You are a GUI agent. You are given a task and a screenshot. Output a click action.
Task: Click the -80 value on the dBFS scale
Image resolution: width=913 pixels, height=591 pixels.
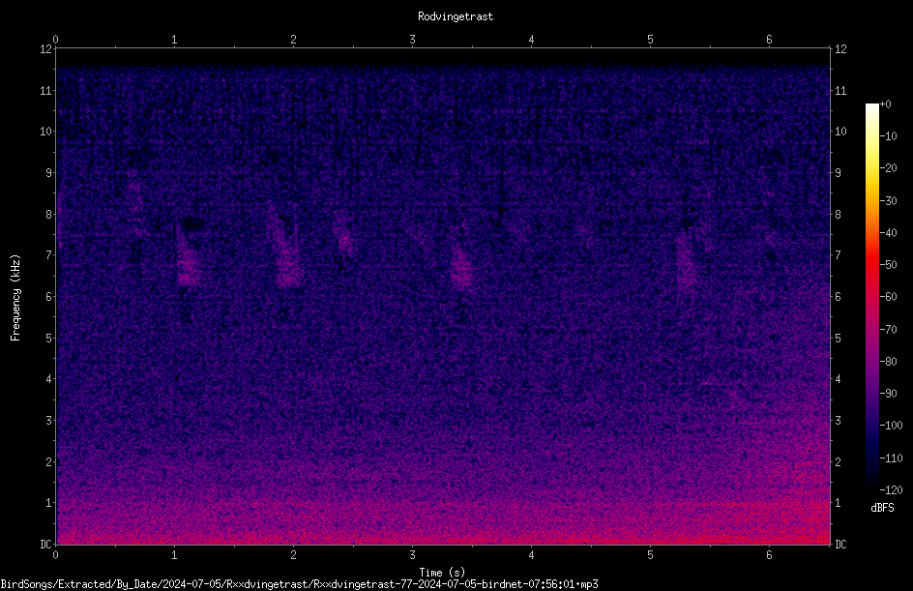coord(888,362)
